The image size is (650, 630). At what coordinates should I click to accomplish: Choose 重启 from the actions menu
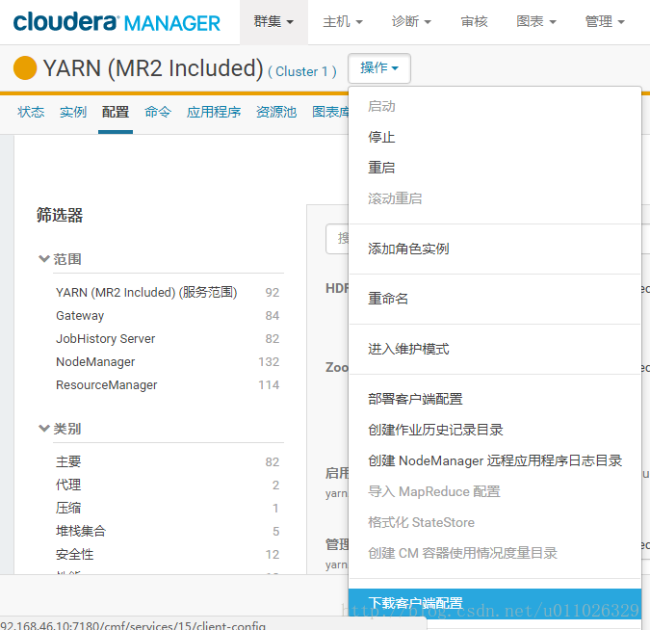[x=495, y=168]
